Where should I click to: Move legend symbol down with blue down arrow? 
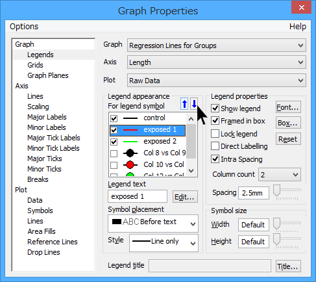(x=194, y=104)
